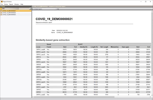
Task: Click the Open gaps column header
Action: coord(125,47)
